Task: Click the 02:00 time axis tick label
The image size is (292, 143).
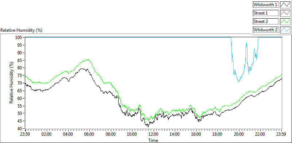Action: pos(47,134)
